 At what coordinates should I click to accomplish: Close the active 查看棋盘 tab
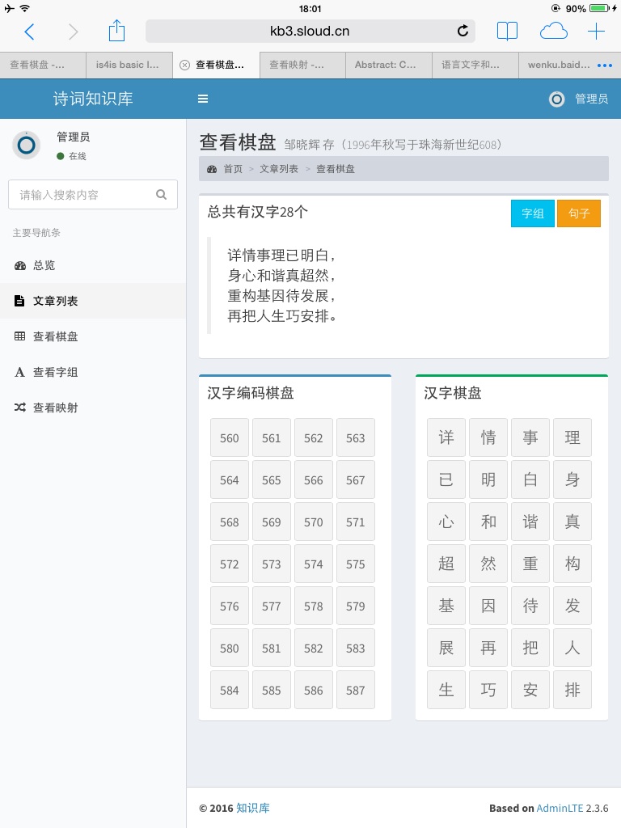[x=184, y=65]
